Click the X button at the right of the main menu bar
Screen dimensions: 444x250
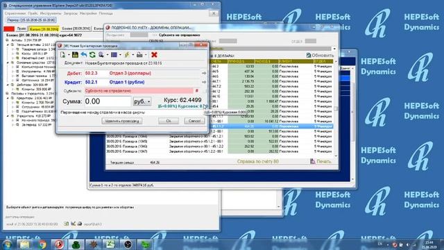click(x=214, y=13)
